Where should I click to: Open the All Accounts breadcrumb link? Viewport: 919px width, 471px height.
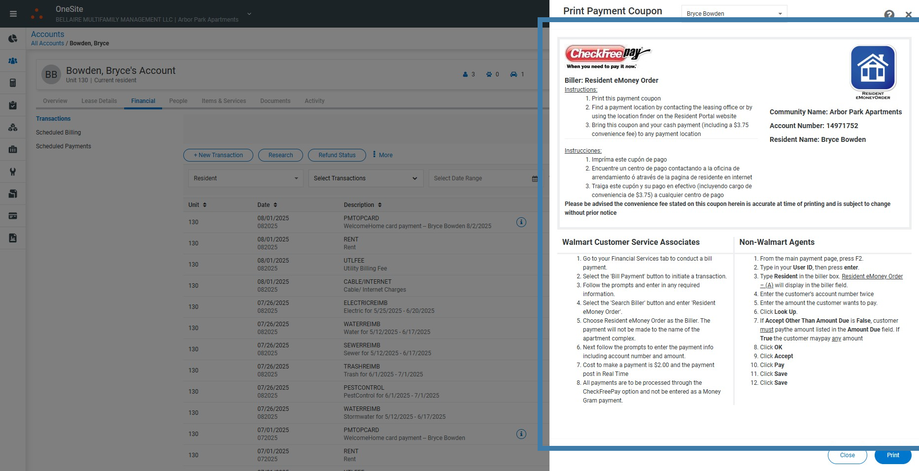[x=47, y=43]
